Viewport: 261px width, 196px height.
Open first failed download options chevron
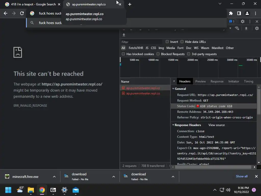114,177
